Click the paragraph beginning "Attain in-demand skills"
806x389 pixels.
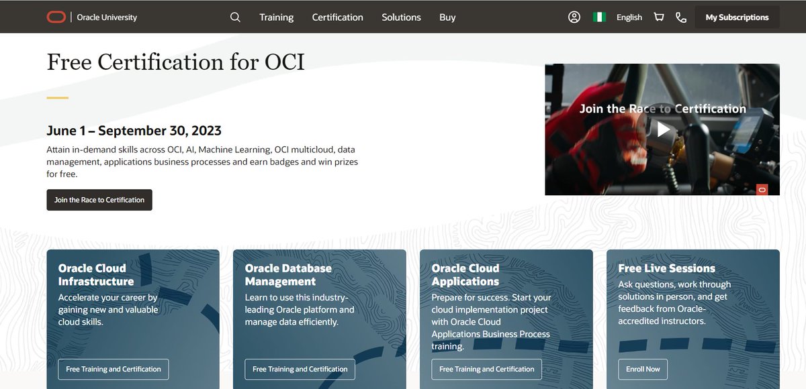pyautogui.click(x=202, y=161)
